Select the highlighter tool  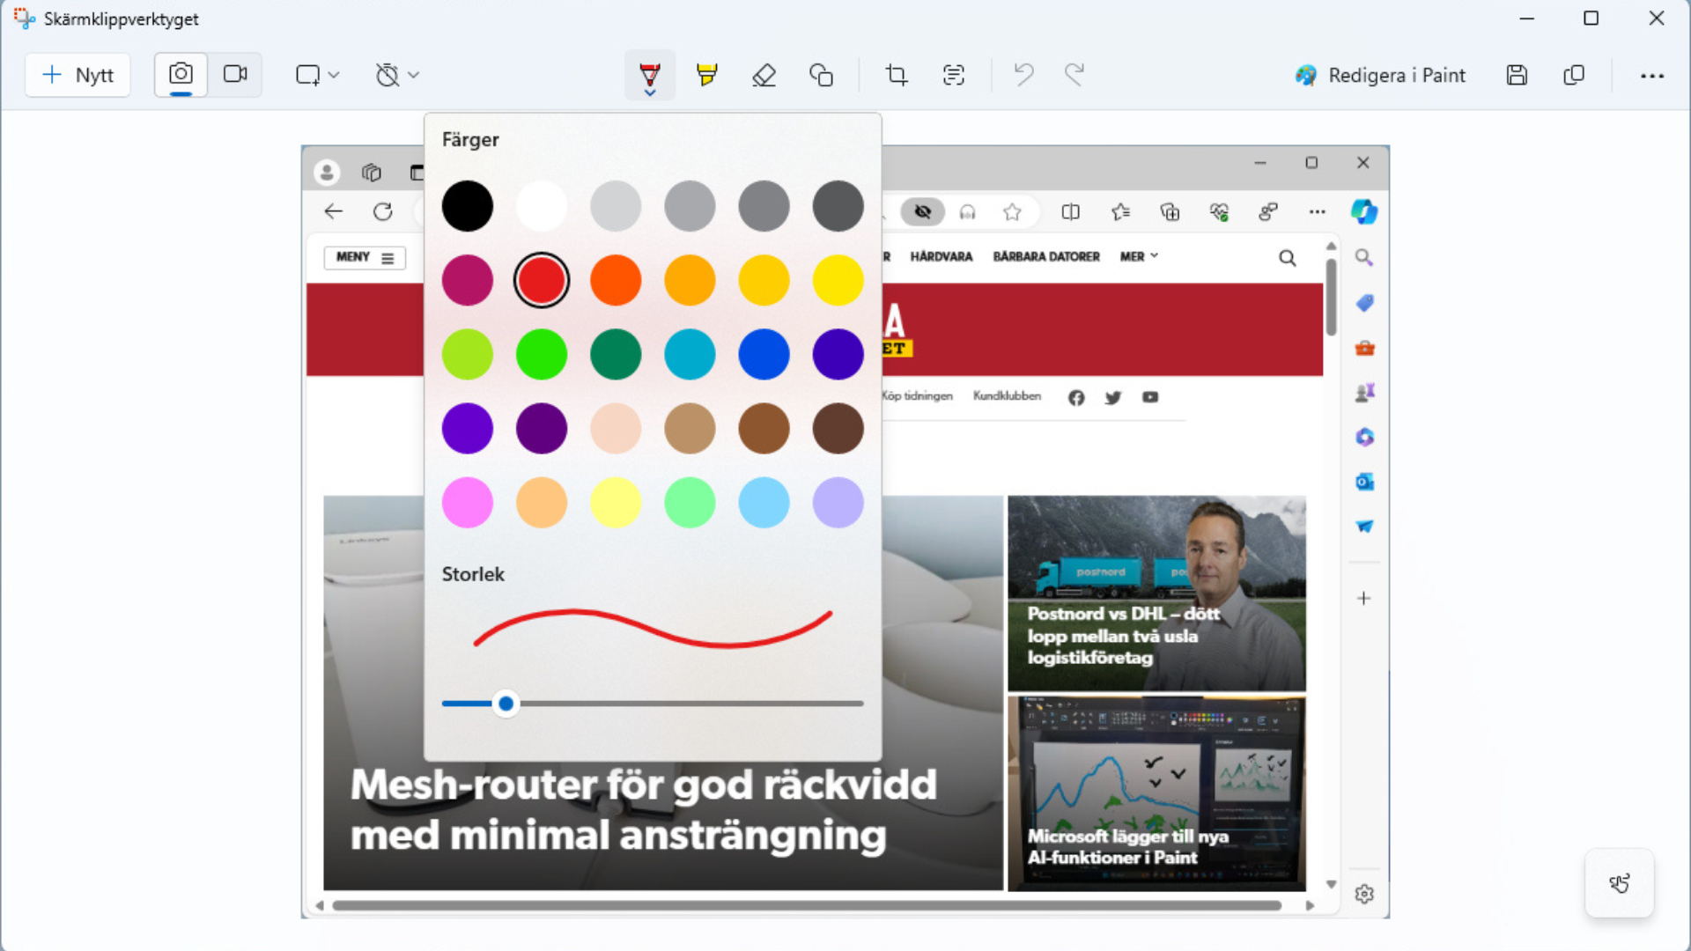pyautogui.click(x=706, y=75)
